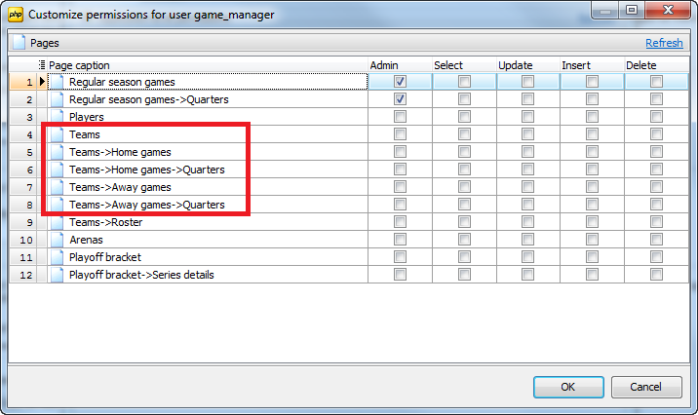Click the page icon next to Playoff bracket
The image size is (698, 415).
[57, 257]
